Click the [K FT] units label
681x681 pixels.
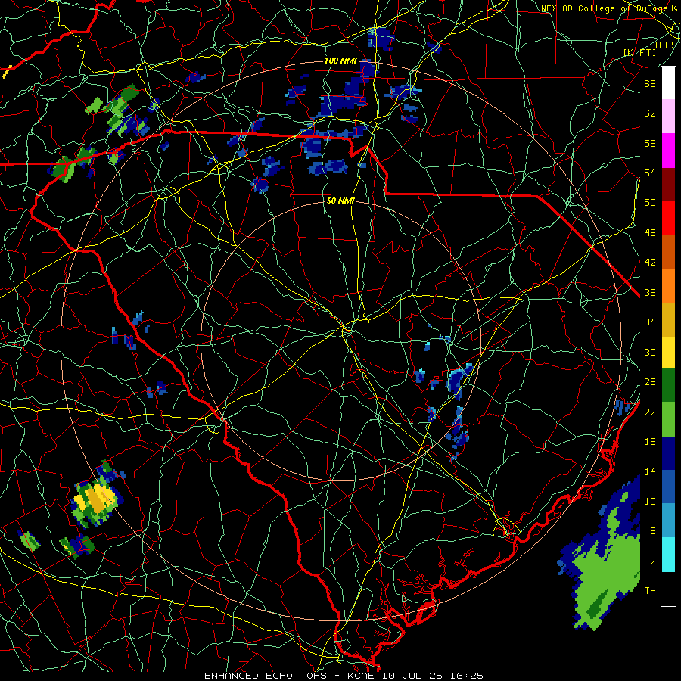click(x=639, y=53)
